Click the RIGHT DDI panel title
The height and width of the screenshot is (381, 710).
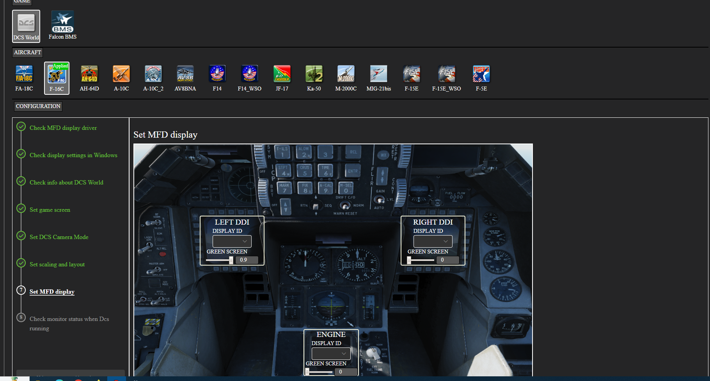click(x=433, y=222)
